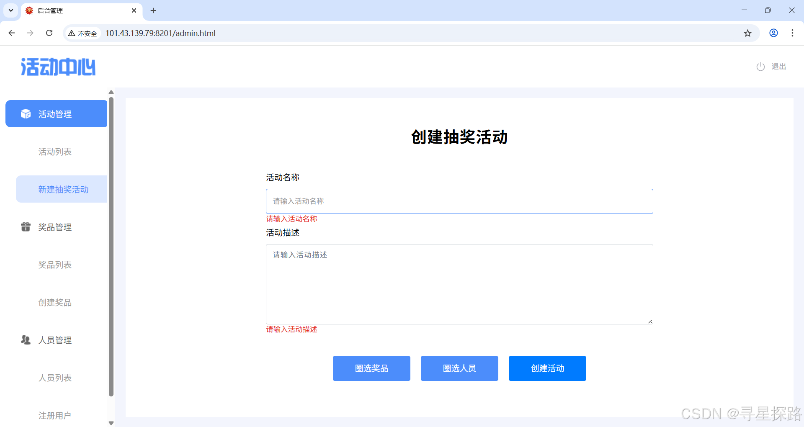The image size is (804, 427).
Task: Click the address bar URL
Action: pyautogui.click(x=160, y=33)
